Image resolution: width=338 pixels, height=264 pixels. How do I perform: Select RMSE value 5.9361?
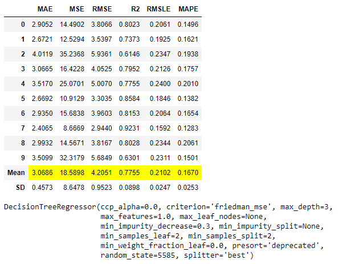click(x=101, y=54)
